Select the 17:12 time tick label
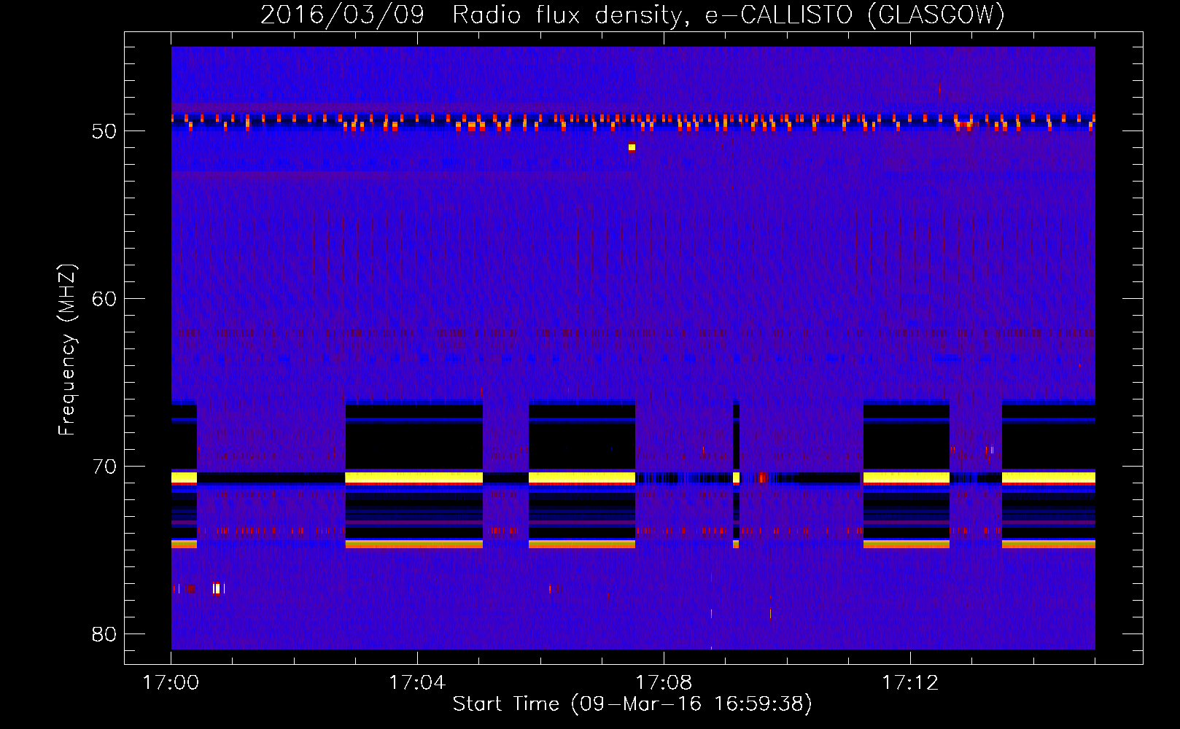Viewport: 1180px width, 729px height. click(910, 683)
